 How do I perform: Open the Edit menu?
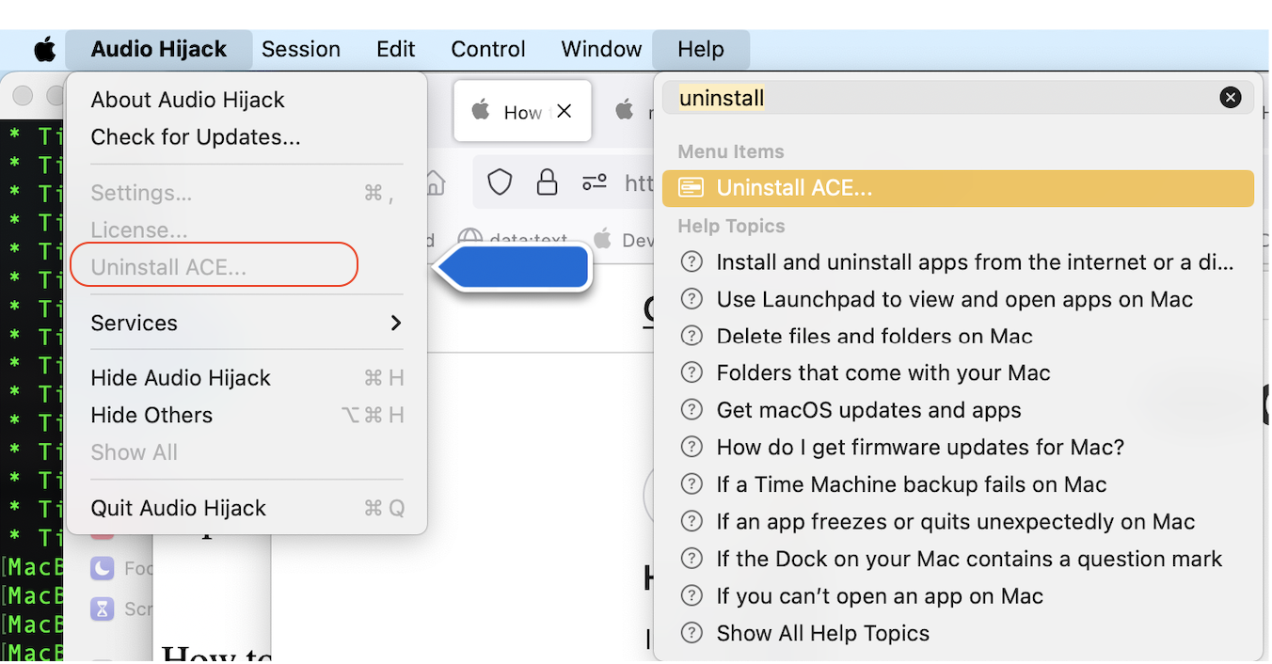click(395, 49)
